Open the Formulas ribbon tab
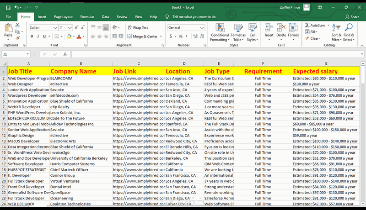Screen dimensions: 366x210 pos(87,17)
